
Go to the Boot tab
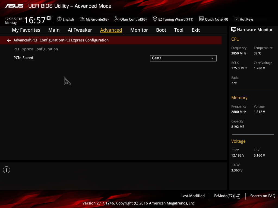(x=161, y=30)
